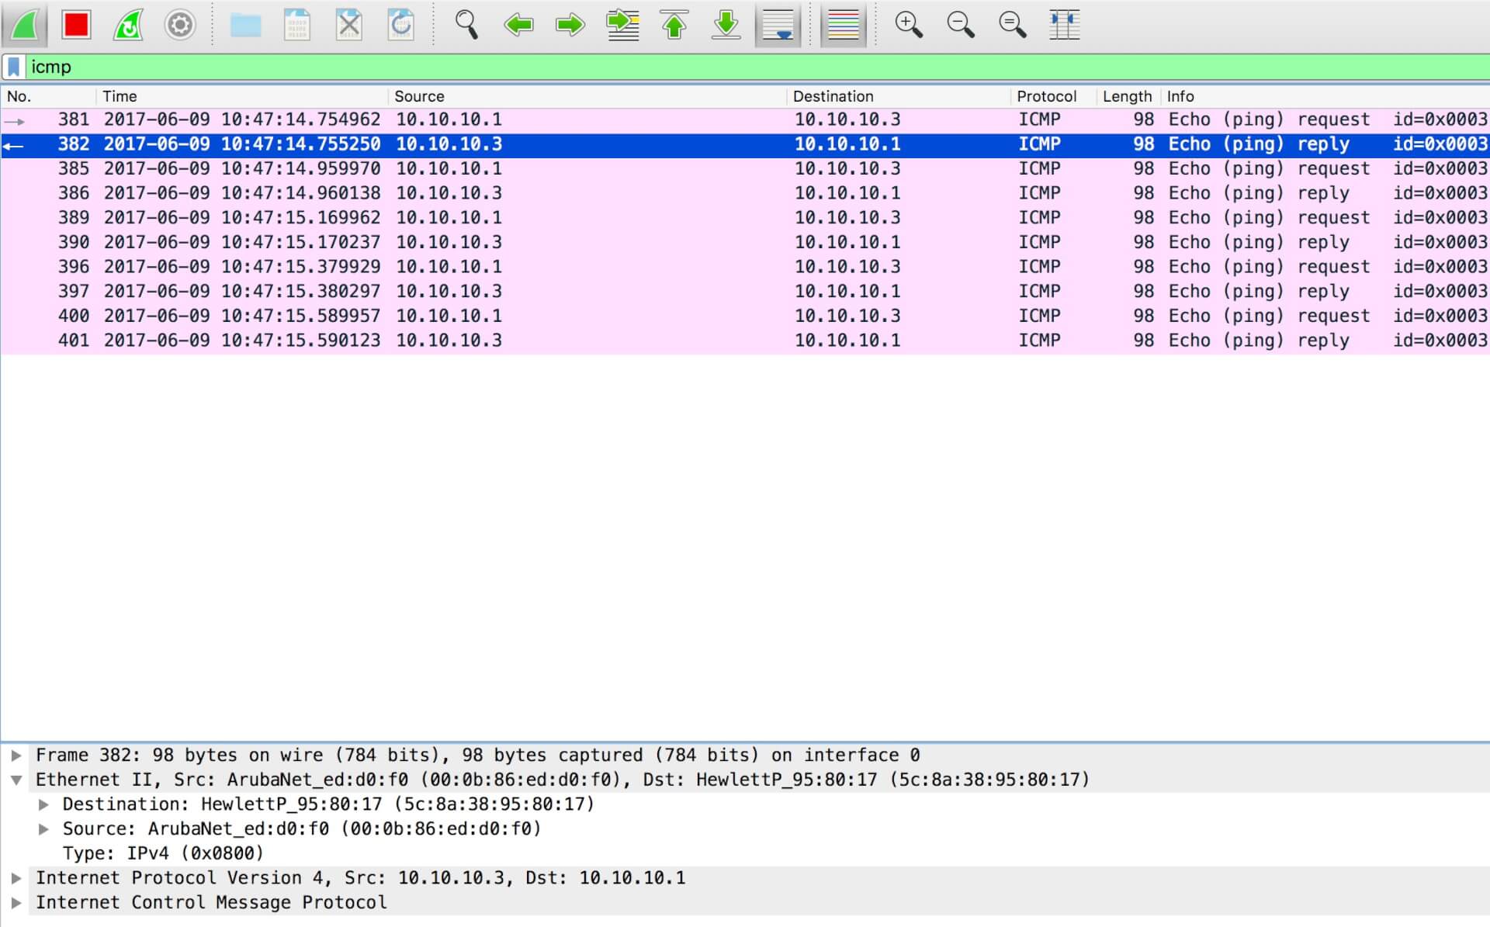The image size is (1490, 927).
Task: Open capture options gear icon
Action: pos(179,25)
